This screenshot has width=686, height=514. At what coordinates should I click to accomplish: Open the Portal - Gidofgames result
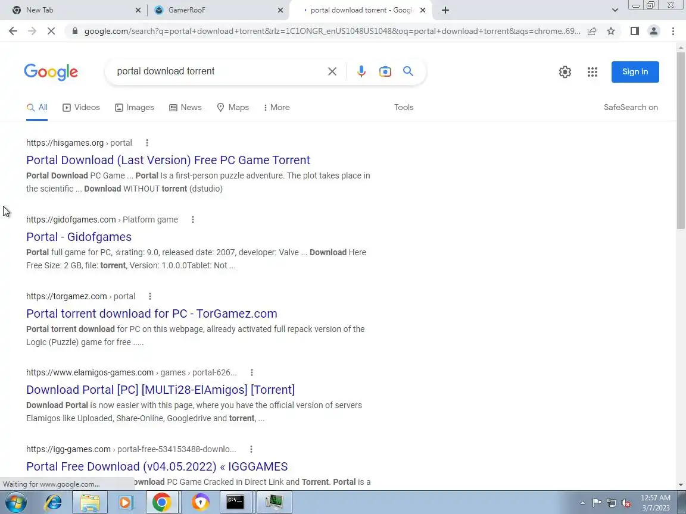tap(79, 237)
